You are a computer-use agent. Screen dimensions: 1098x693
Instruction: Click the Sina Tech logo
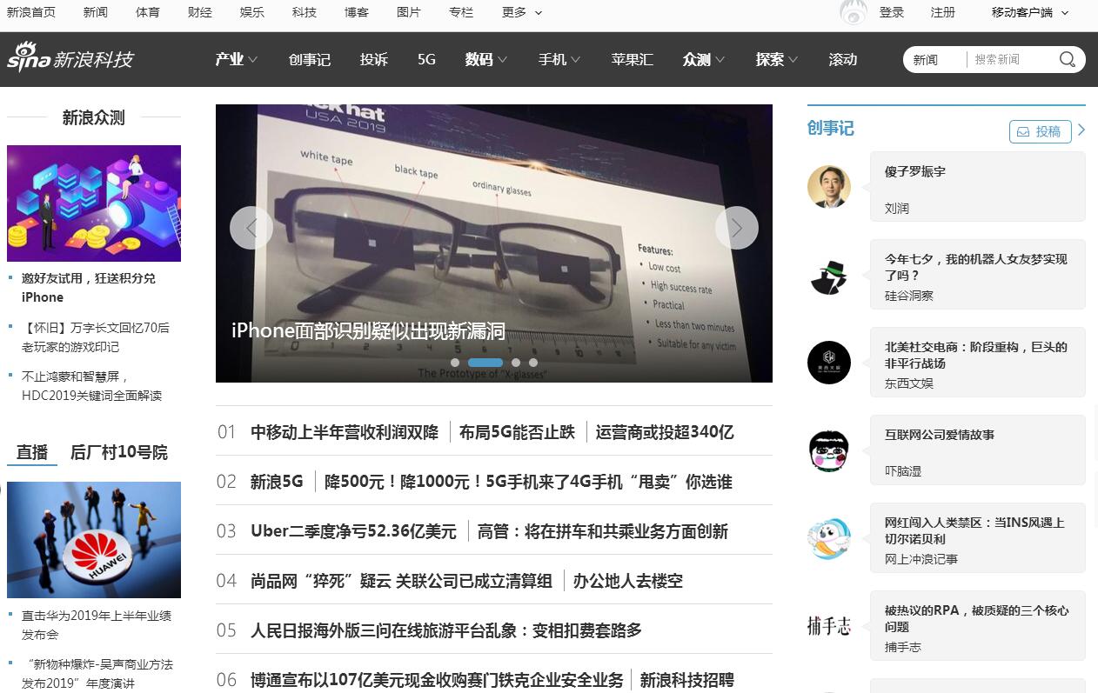(x=70, y=57)
